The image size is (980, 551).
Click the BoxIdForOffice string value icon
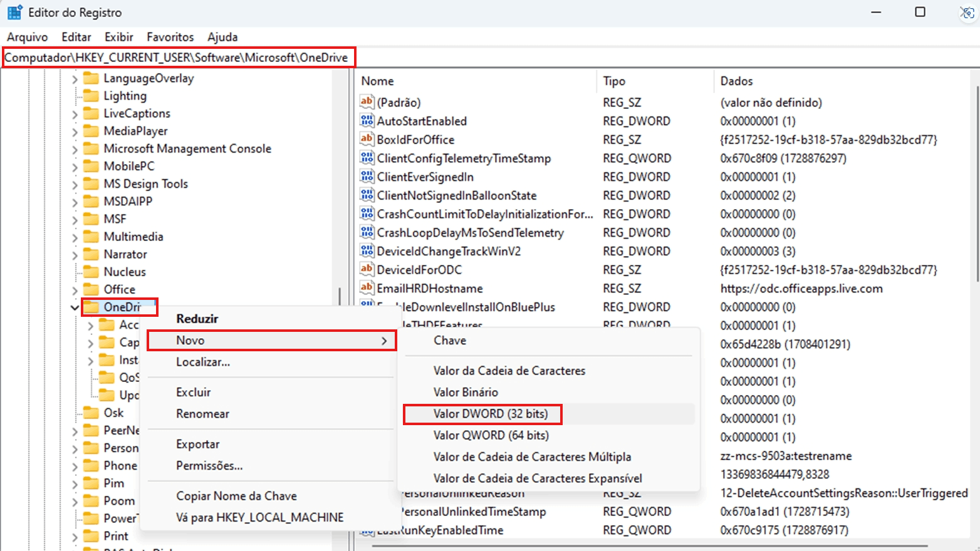point(367,139)
